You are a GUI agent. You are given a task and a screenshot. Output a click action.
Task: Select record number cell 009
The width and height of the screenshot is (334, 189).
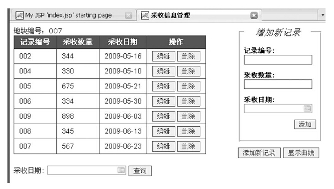[x=35, y=116]
